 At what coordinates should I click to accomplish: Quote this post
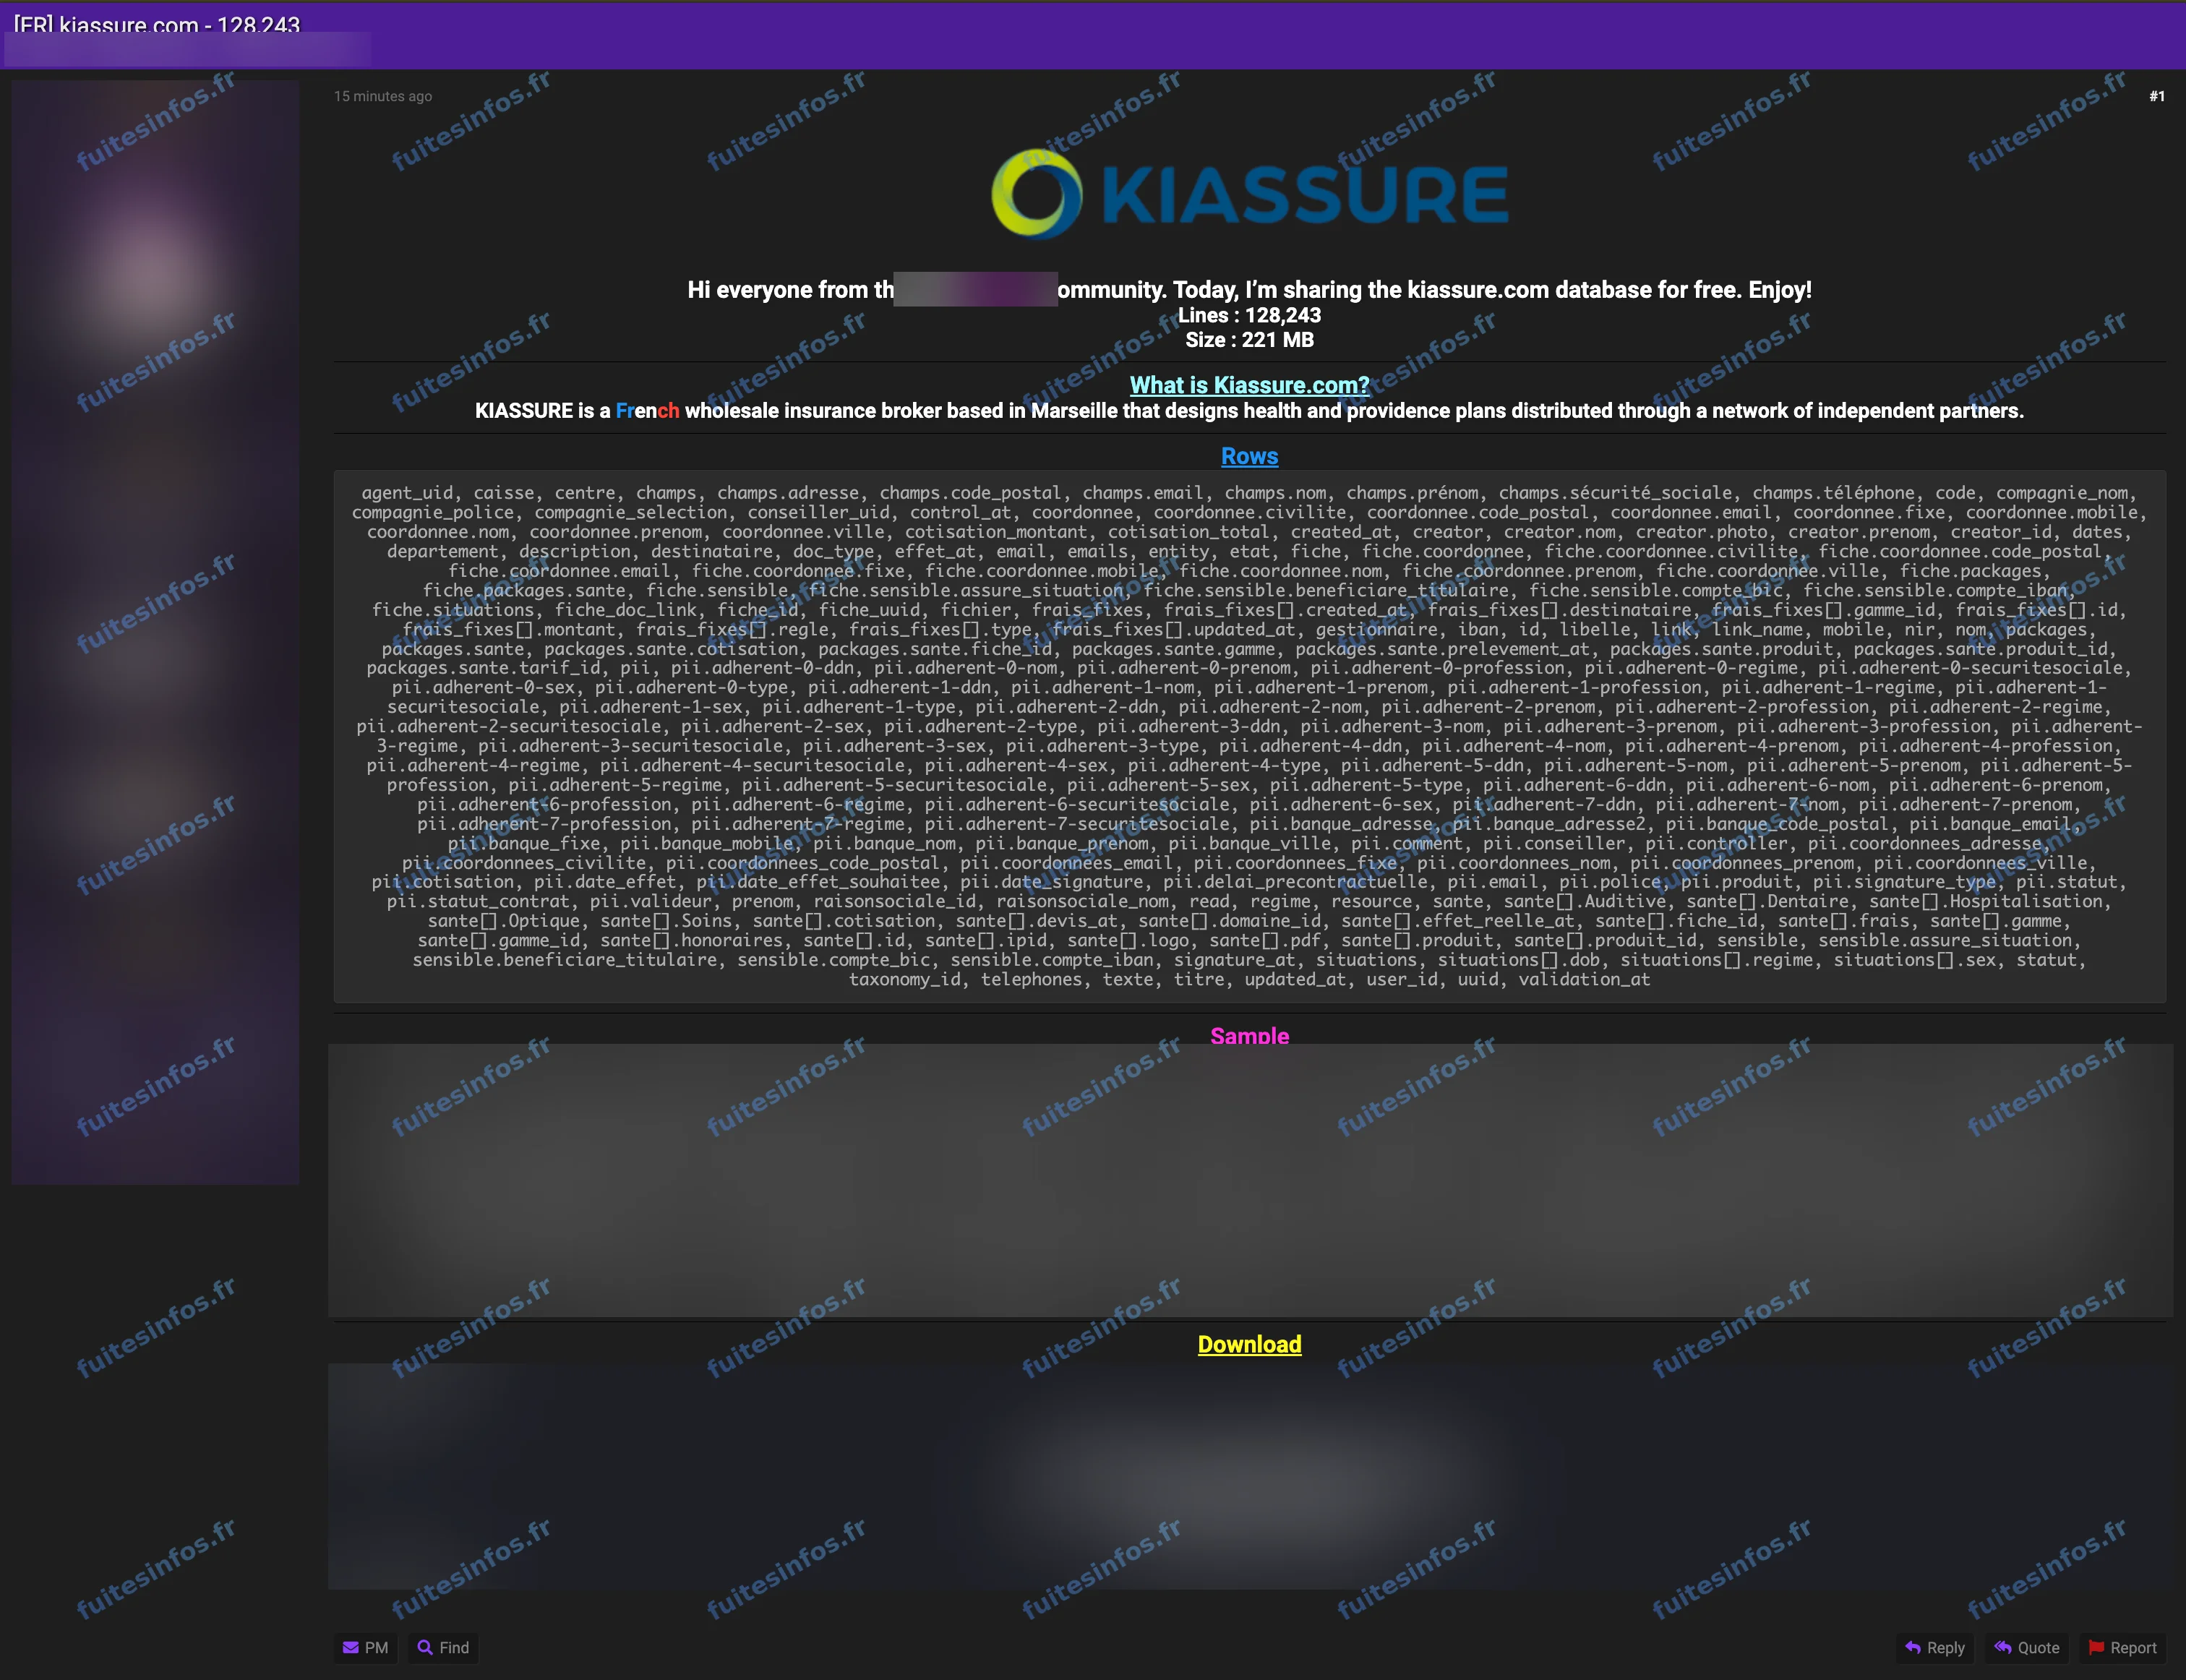point(2027,1647)
